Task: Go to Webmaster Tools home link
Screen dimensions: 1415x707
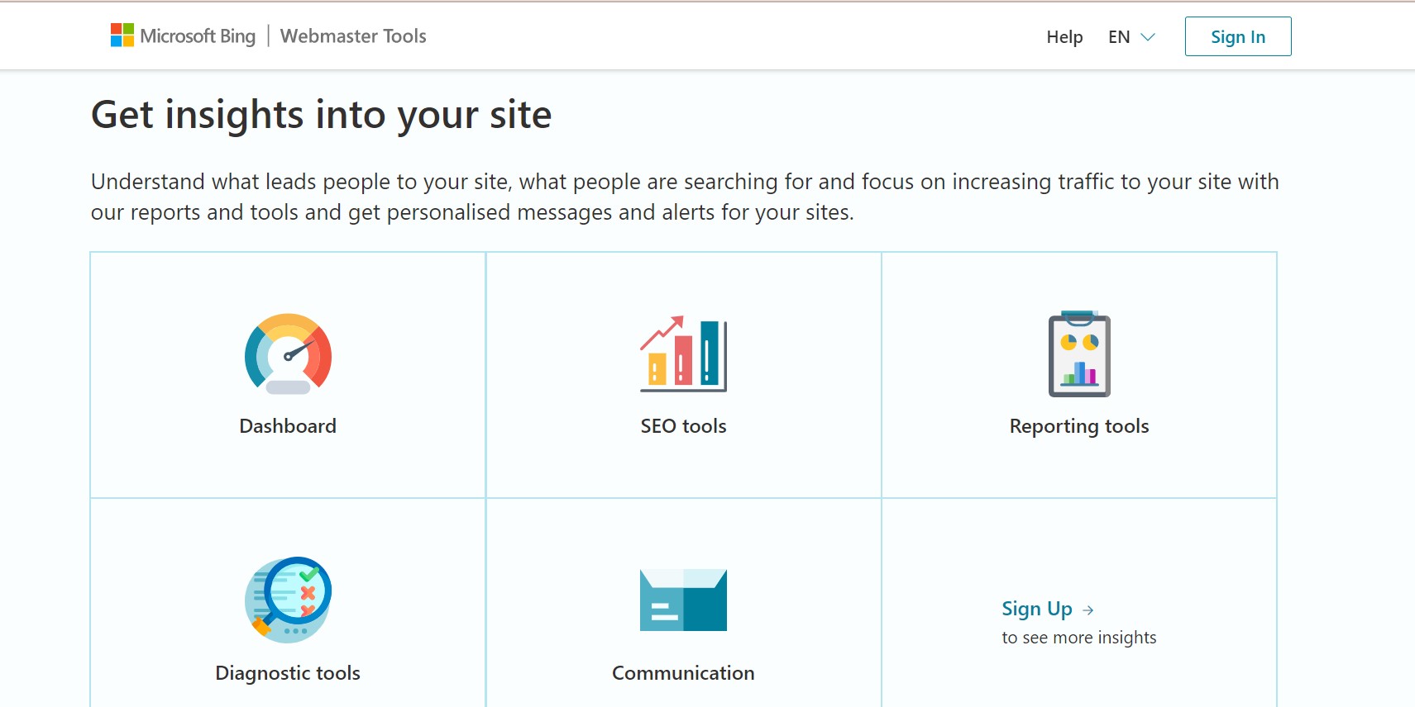Action: [x=353, y=36]
